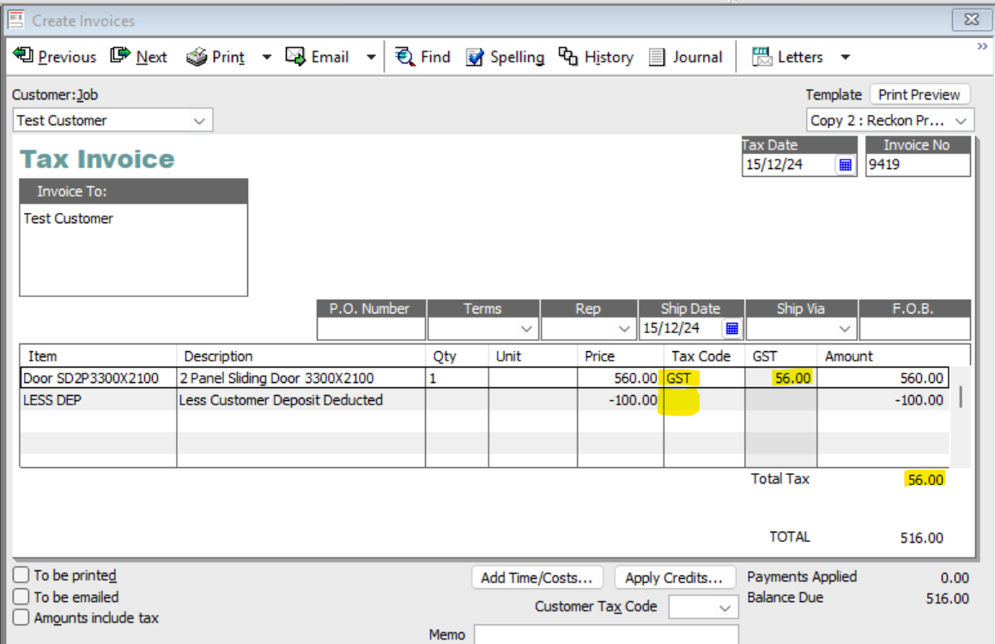Click empty Tax Code cell on LESS DEP row
The image size is (995, 644).
coord(704,400)
